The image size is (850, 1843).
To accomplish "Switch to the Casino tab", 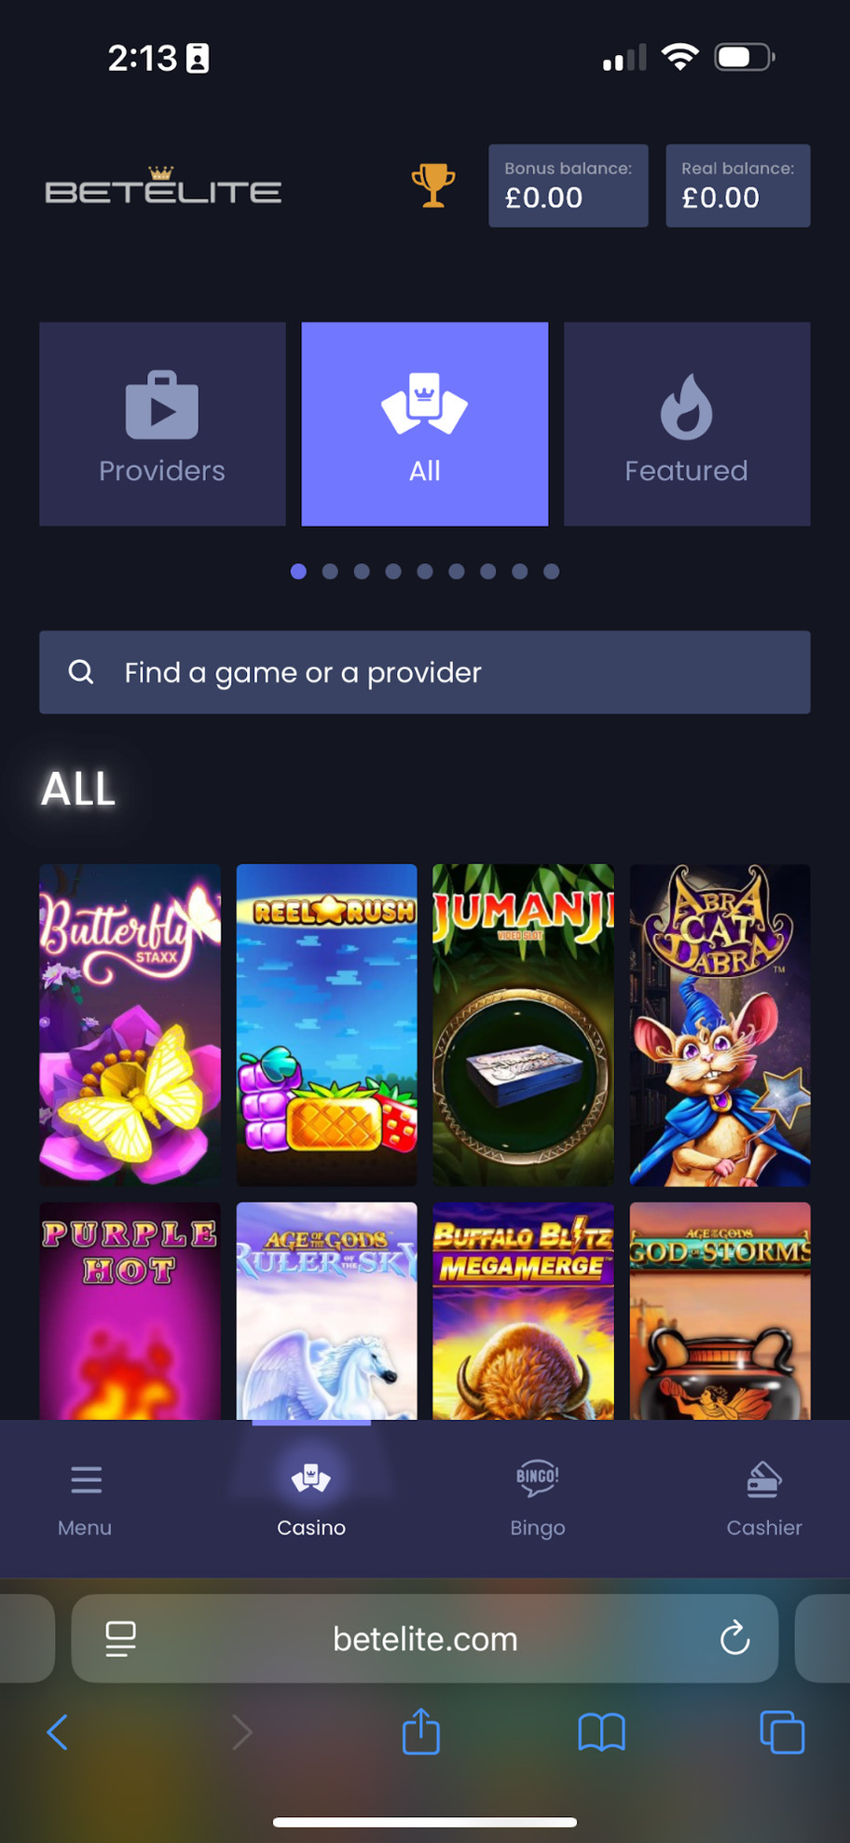I will [311, 1498].
